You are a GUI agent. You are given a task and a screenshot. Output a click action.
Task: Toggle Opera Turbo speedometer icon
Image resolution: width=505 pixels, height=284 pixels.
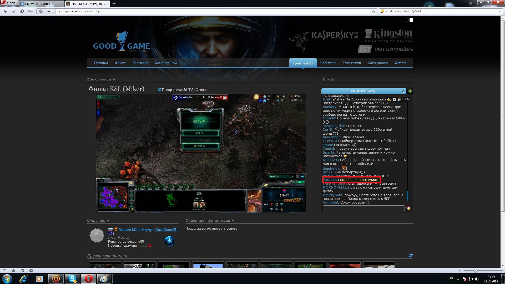pos(31,271)
